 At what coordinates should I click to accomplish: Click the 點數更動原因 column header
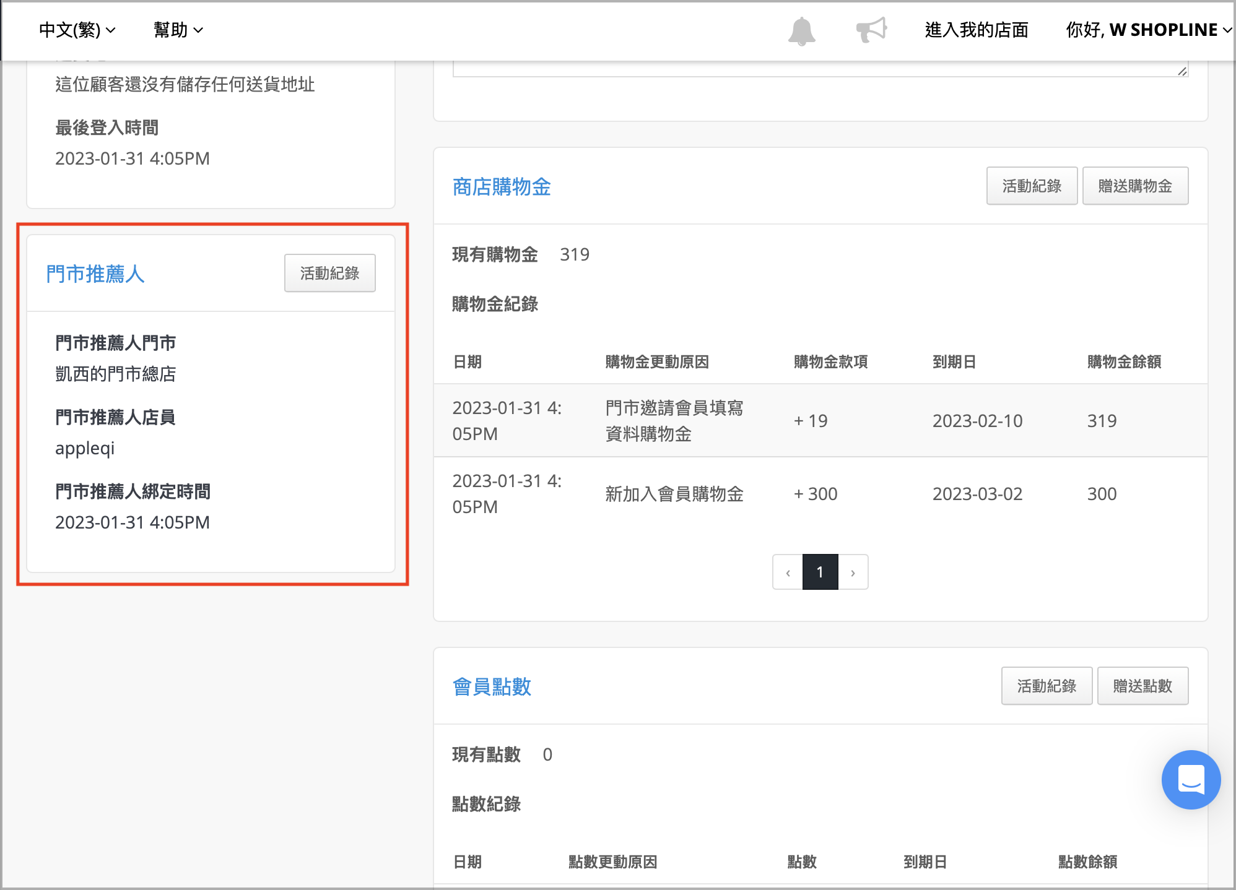612,862
